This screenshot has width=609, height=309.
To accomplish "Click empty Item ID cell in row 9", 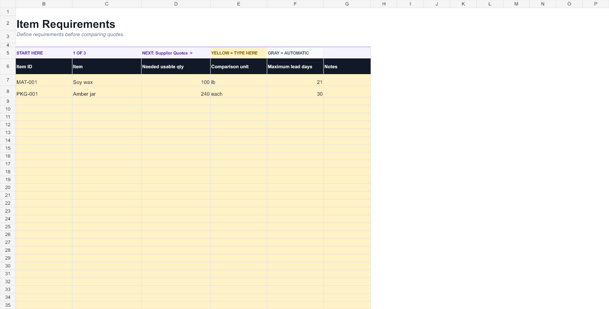I will pyautogui.click(x=44, y=101).
